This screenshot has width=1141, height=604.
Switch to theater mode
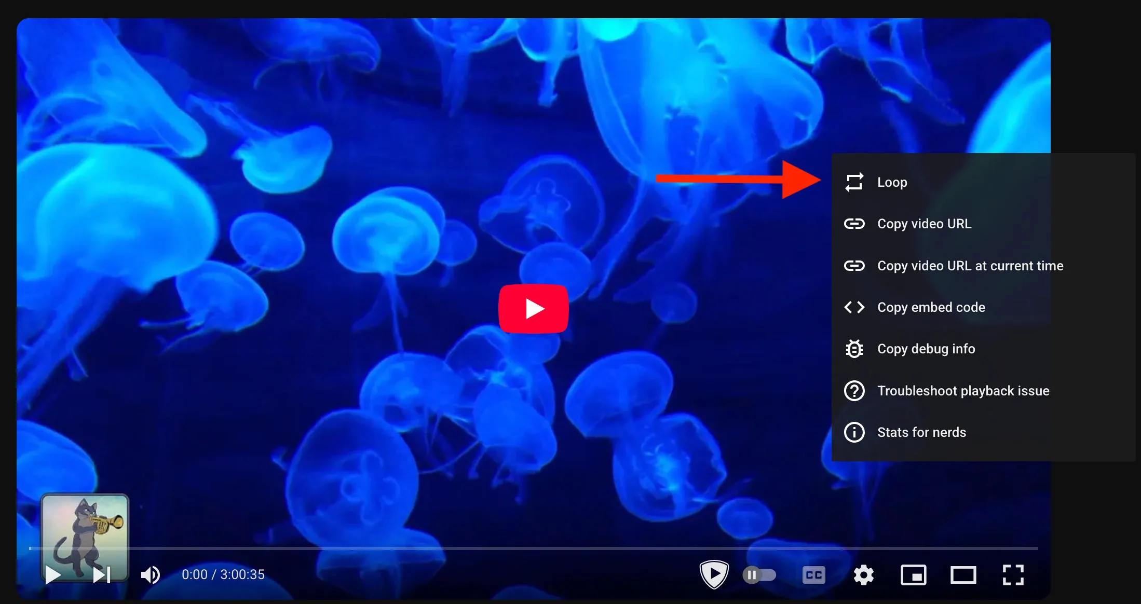[963, 575]
